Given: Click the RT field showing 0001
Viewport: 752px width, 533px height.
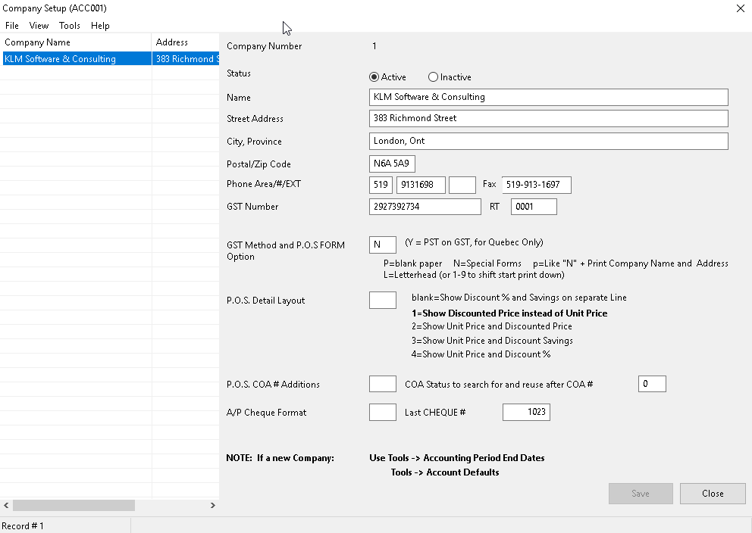Looking at the screenshot, I should 534,207.
